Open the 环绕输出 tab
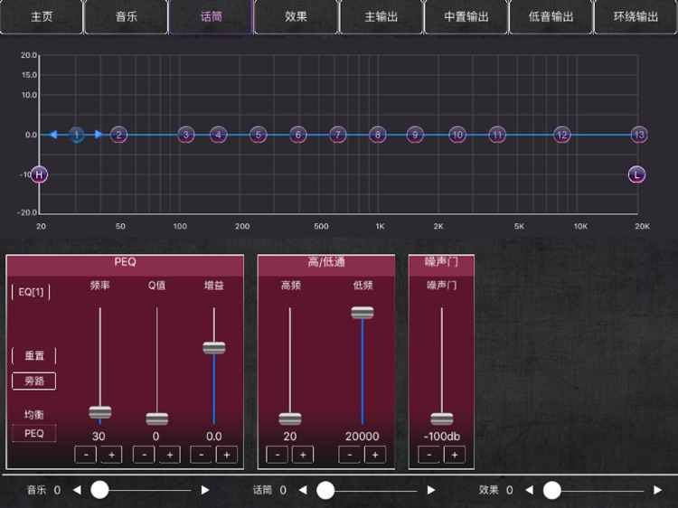This screenshot has width=678, height=508. [x=636, y=17]
